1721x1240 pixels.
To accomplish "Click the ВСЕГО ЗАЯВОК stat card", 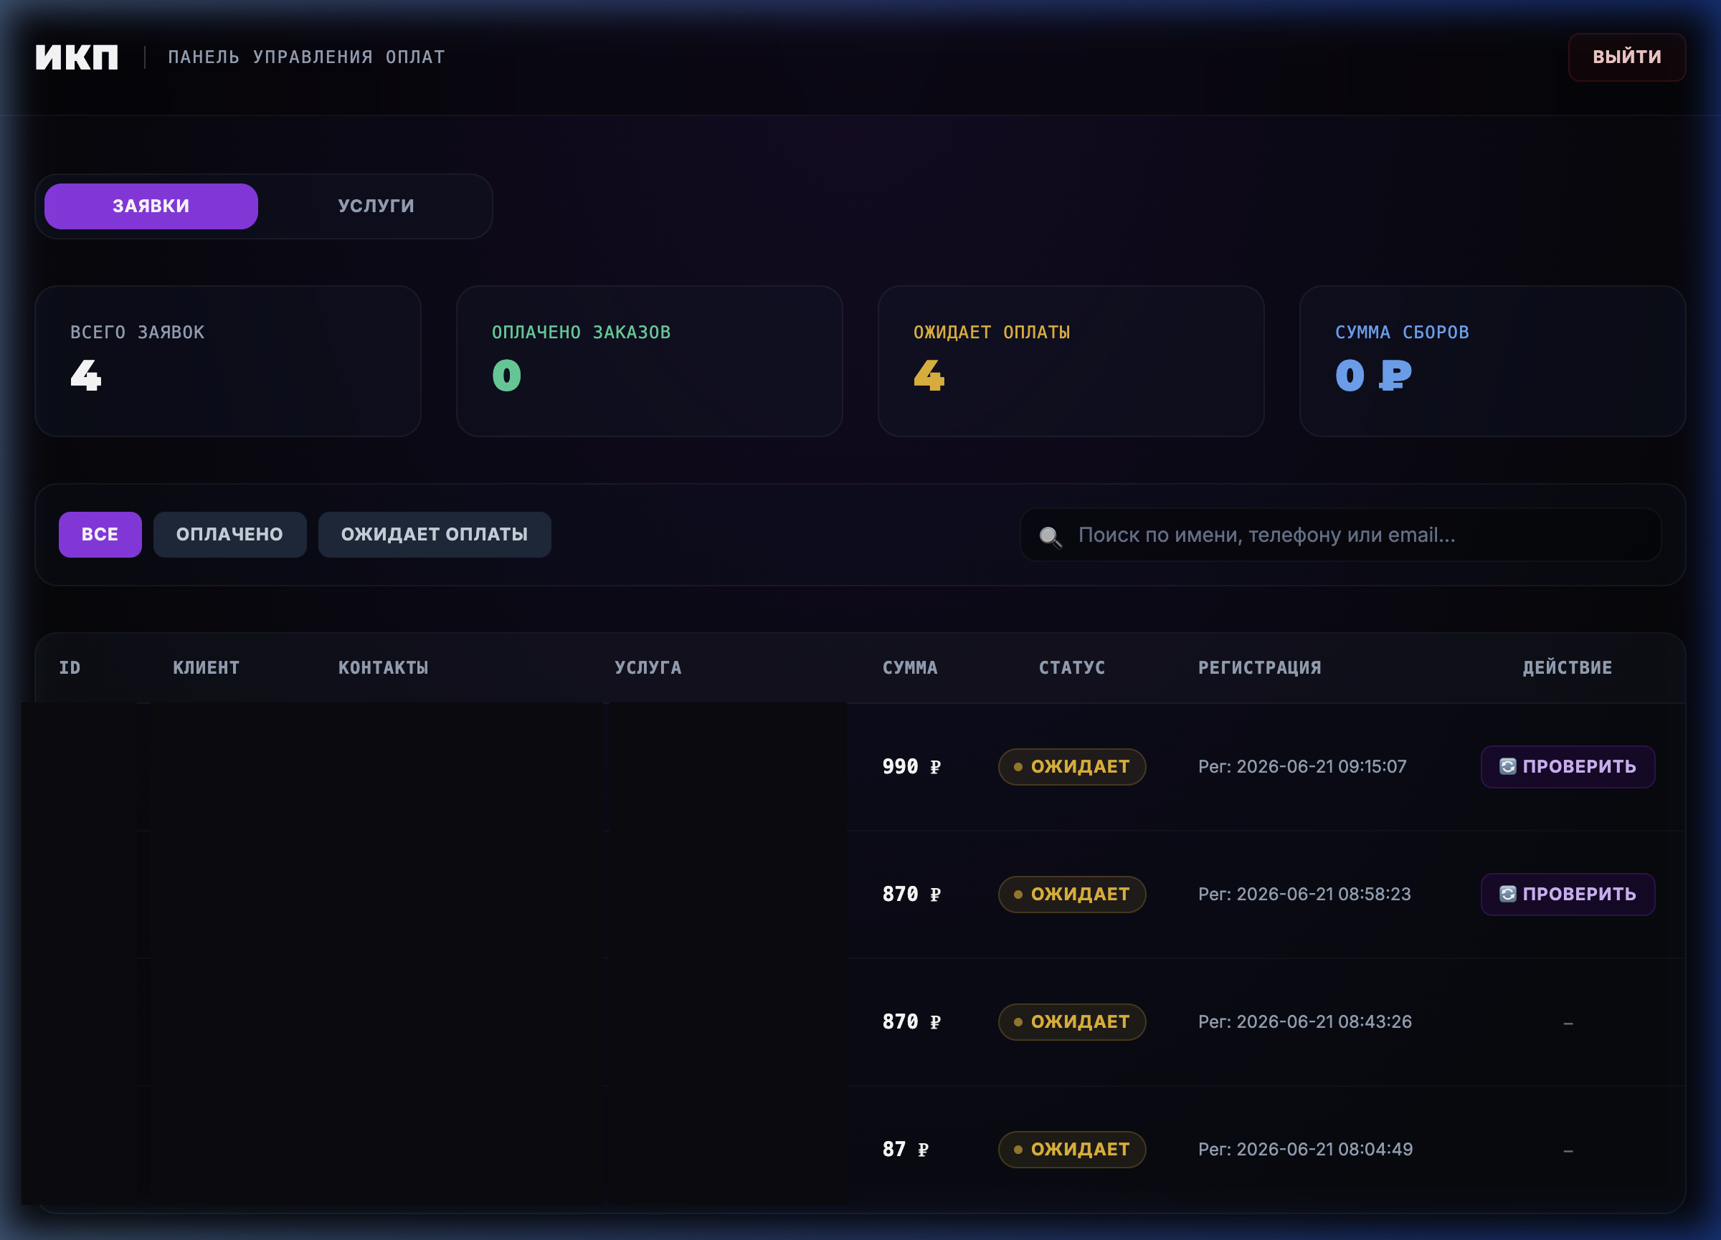I will (x=227, y=361).
